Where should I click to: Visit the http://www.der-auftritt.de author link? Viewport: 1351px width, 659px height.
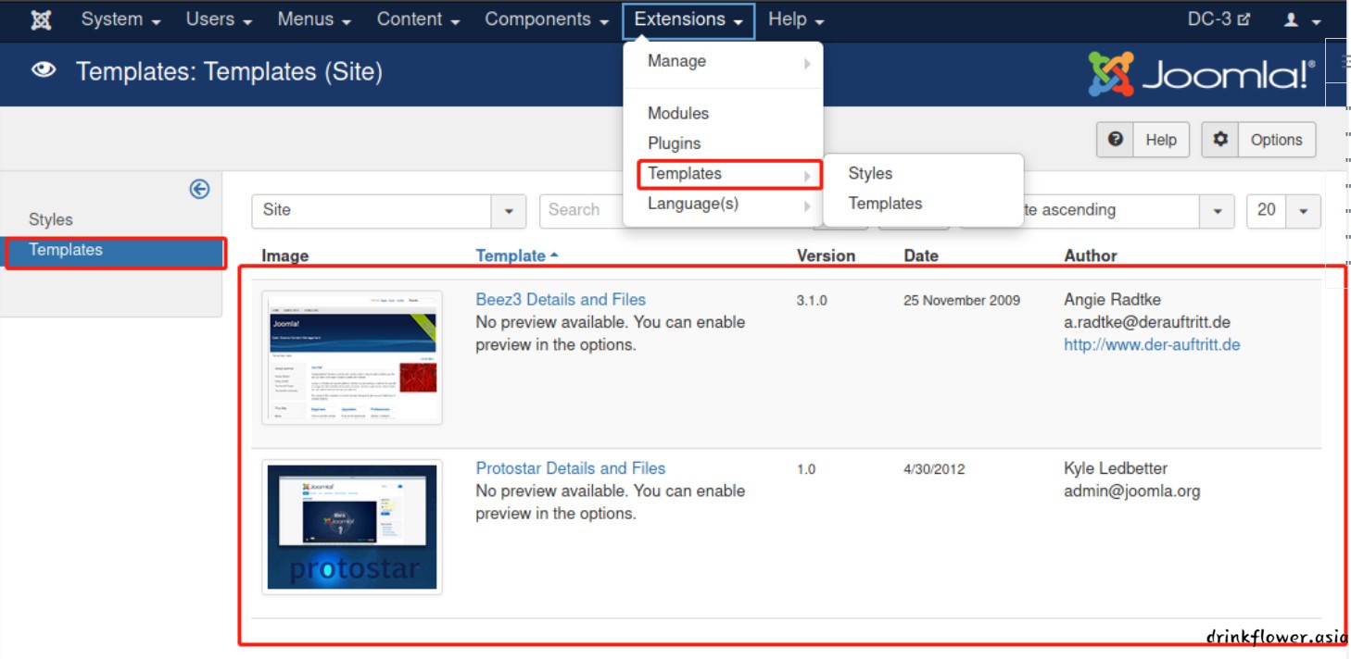pyautogui.click(x=1152, y=344)
